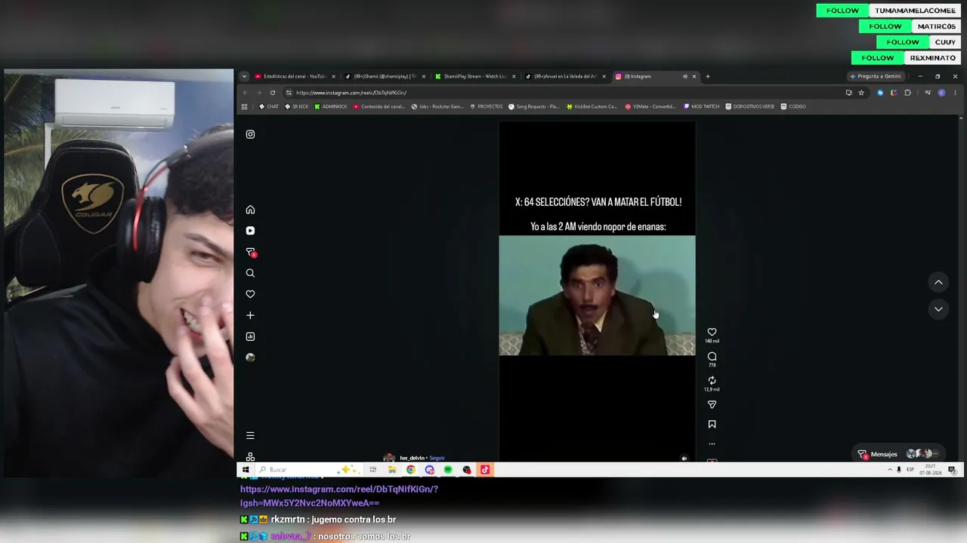The height and width of the screenshot is (543, 967).
Task: Open her_delvin profile link
Action: coord(412,458)
